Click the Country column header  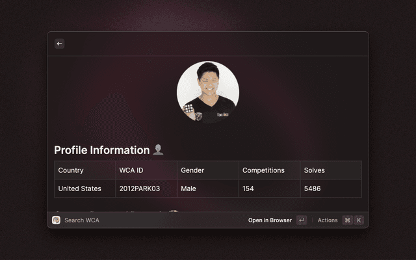coord(71,170)
